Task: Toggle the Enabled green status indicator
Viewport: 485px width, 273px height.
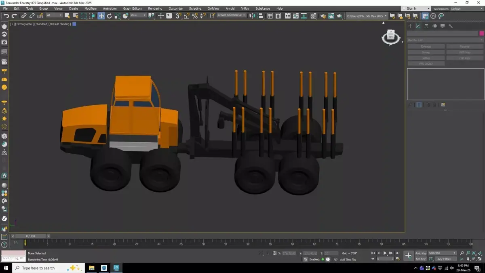Action: coord(323,259)
